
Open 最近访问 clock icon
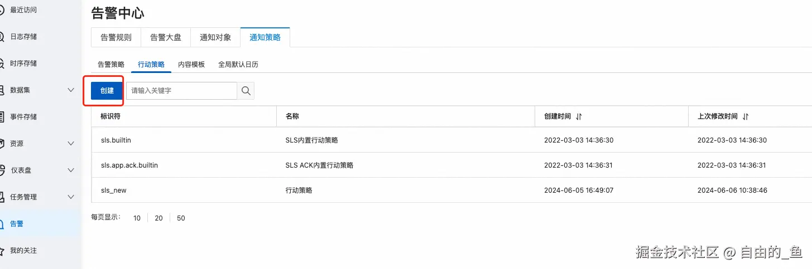[2, 10]
